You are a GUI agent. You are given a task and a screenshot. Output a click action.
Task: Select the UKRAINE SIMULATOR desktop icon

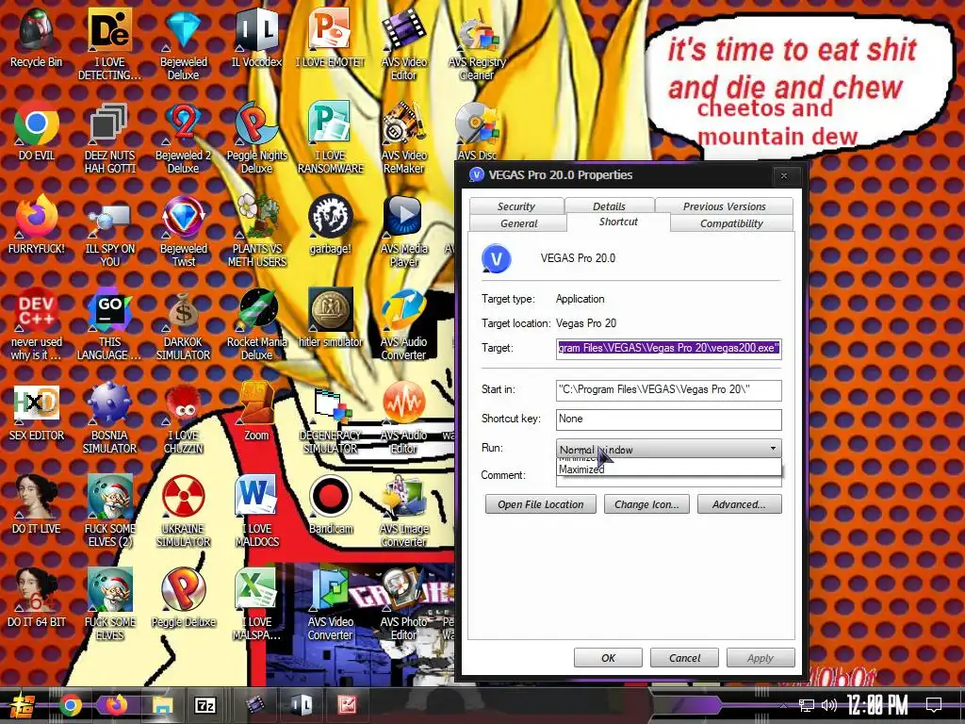click(184, 511)
